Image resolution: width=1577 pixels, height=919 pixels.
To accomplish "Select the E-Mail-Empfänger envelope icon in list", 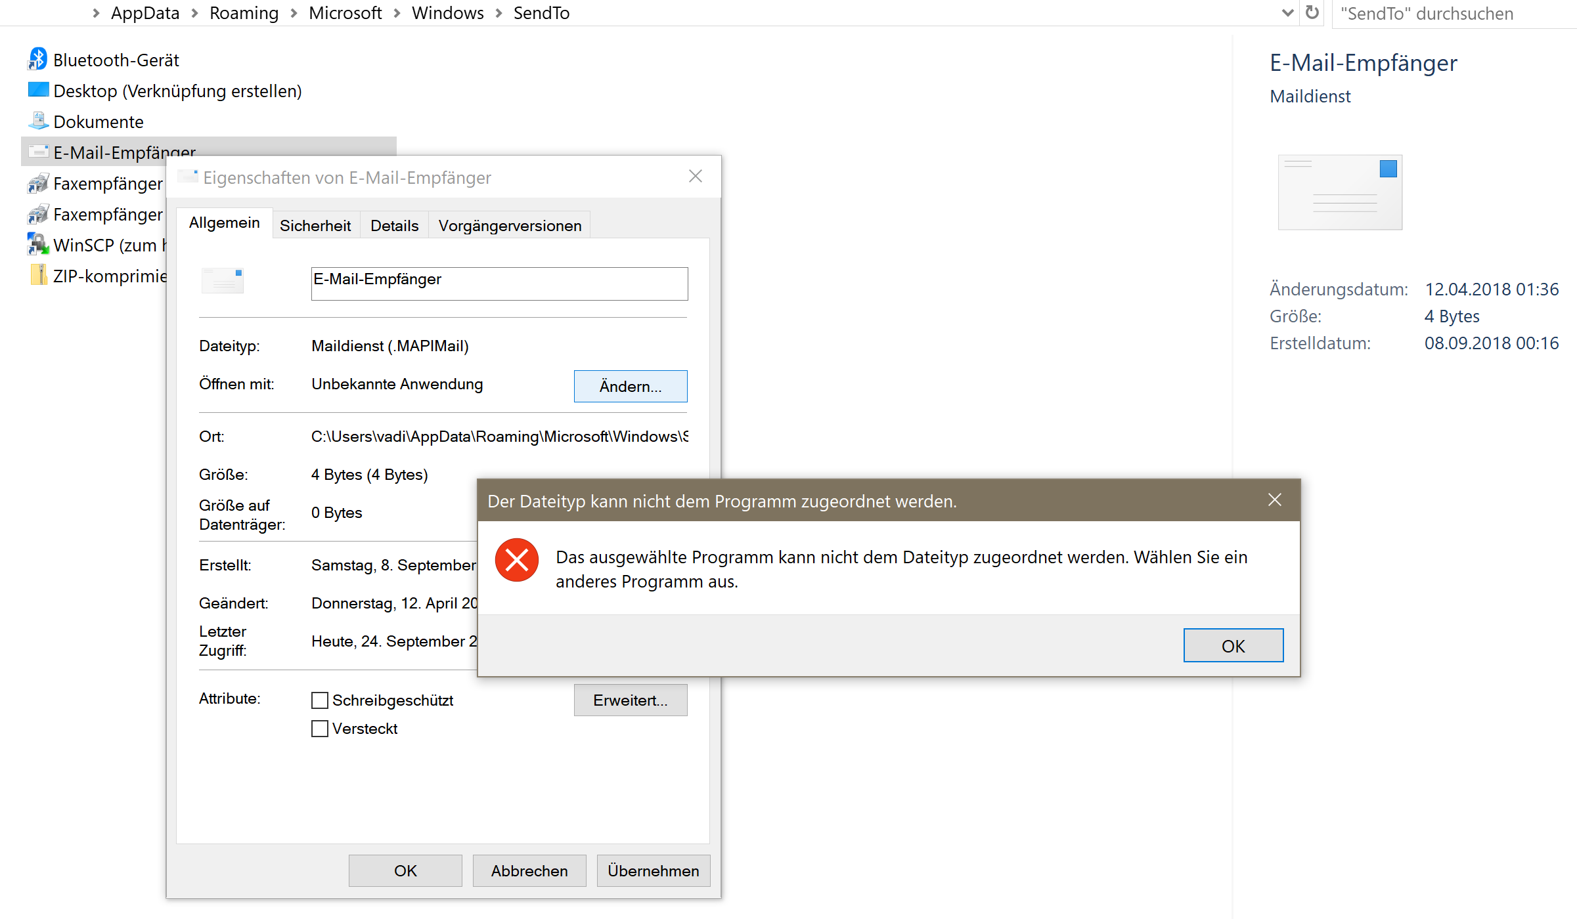I will pyautogui.click(x=38, y=152).
